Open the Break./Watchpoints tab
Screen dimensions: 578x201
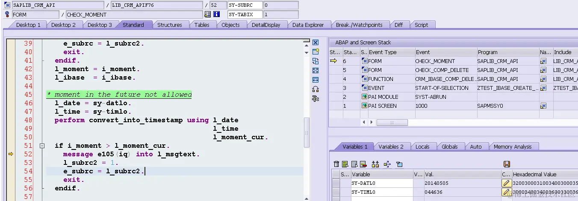(359, 25)
